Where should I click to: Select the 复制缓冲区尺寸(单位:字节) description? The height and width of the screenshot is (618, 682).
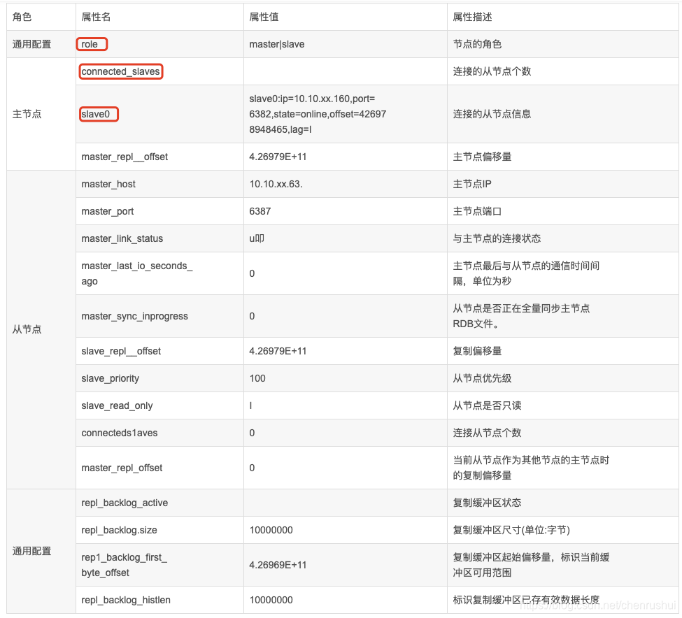click(511, 530)
